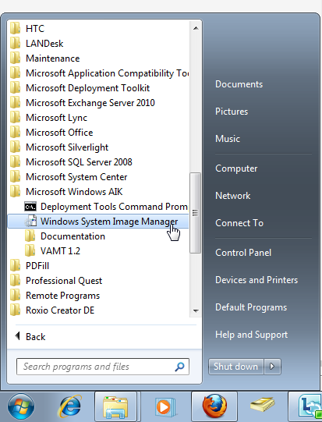Click the folder icon next to Microsoft Office
322x422 pixels.
(15, 132)
